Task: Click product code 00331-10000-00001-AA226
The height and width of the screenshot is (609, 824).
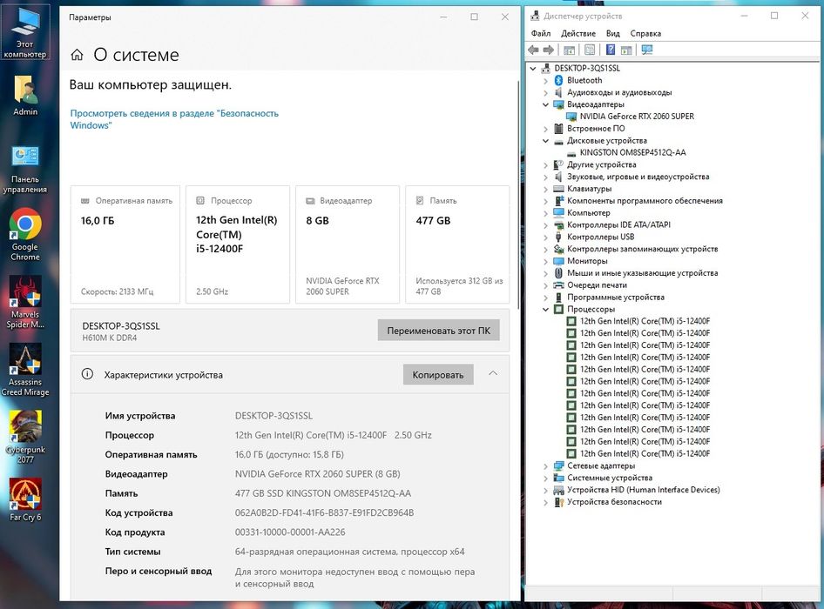Action: tap(290, 532)
